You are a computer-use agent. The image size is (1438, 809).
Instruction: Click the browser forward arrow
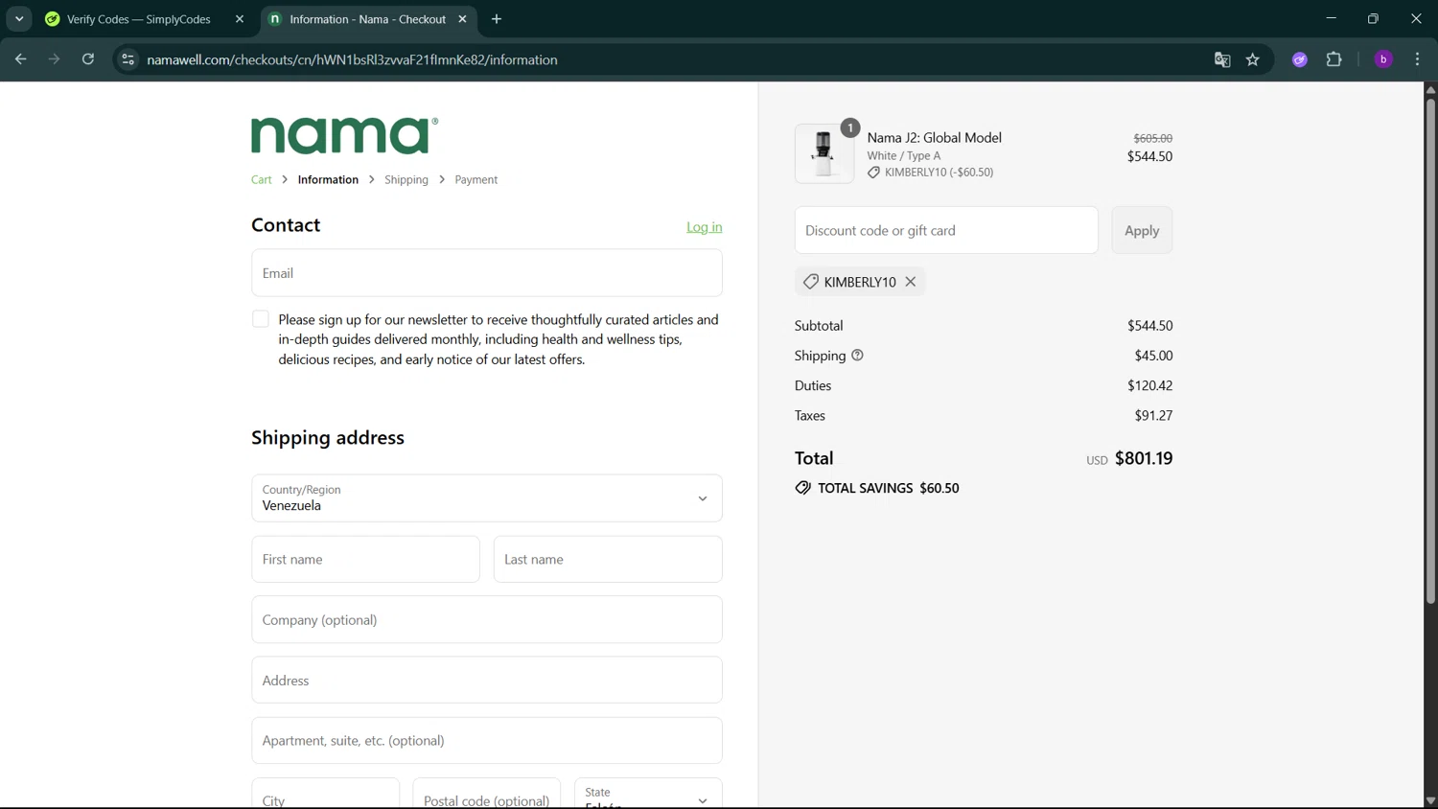coord(54,59)
